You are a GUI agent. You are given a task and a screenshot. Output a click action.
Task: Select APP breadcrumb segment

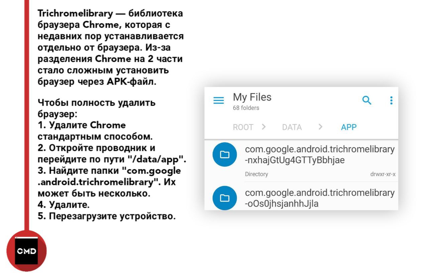[349, 127]
